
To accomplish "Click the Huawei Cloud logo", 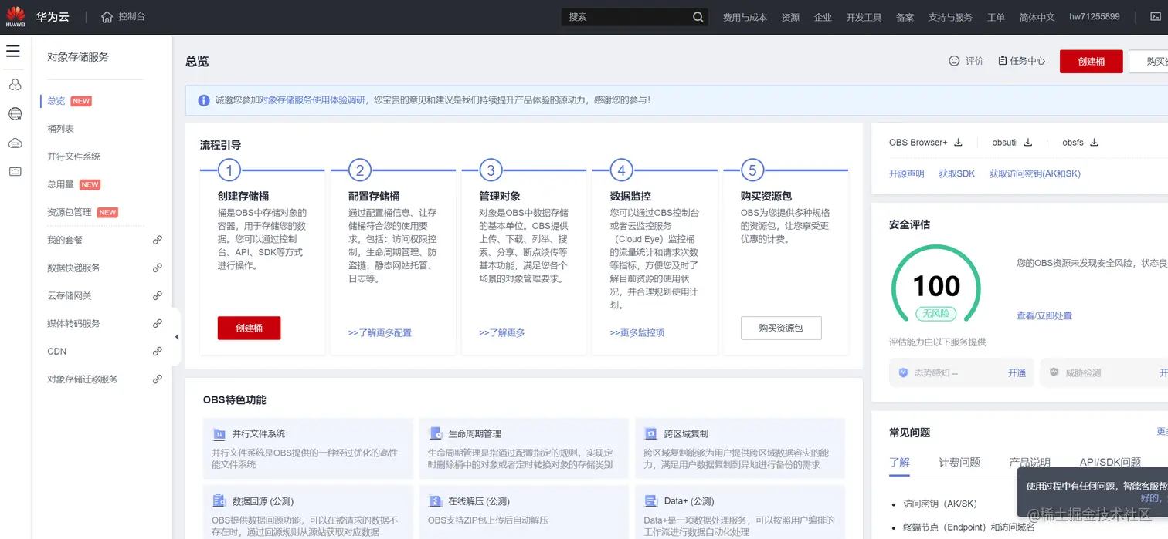I will pos(15,16).
